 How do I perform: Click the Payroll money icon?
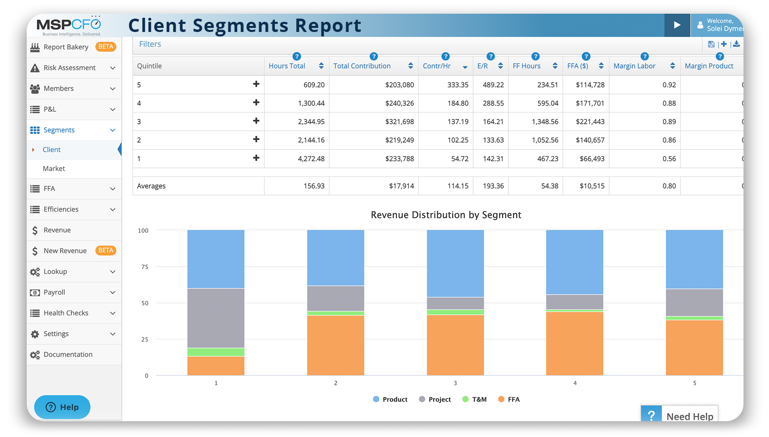click(x=35, y=293)
